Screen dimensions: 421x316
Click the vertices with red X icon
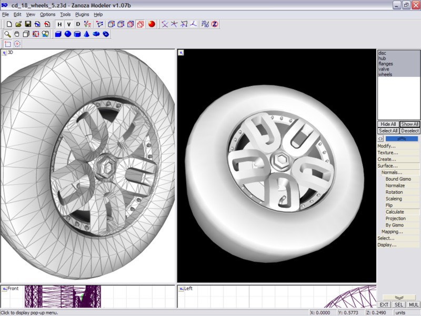[87, 24]
